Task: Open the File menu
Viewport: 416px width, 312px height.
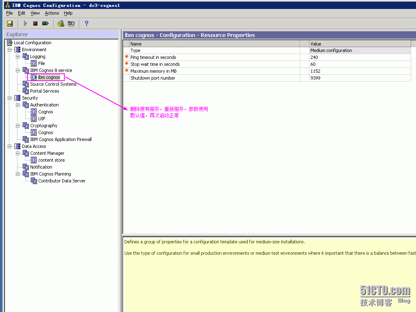Action: coord(9,13)
